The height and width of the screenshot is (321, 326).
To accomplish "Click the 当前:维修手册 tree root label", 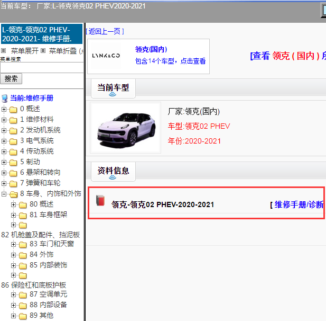I will (32, 98).
